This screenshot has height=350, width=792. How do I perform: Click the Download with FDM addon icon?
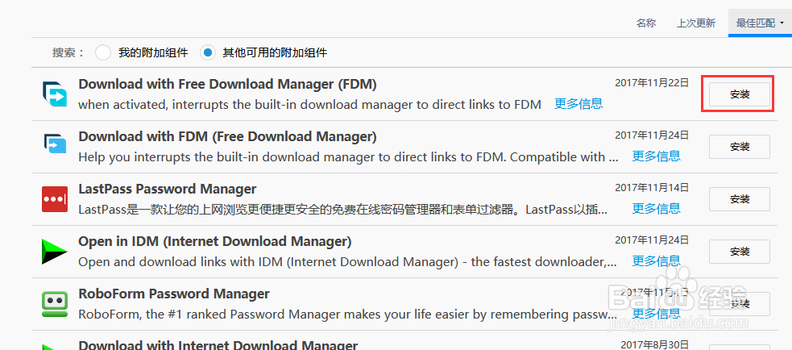55,146
